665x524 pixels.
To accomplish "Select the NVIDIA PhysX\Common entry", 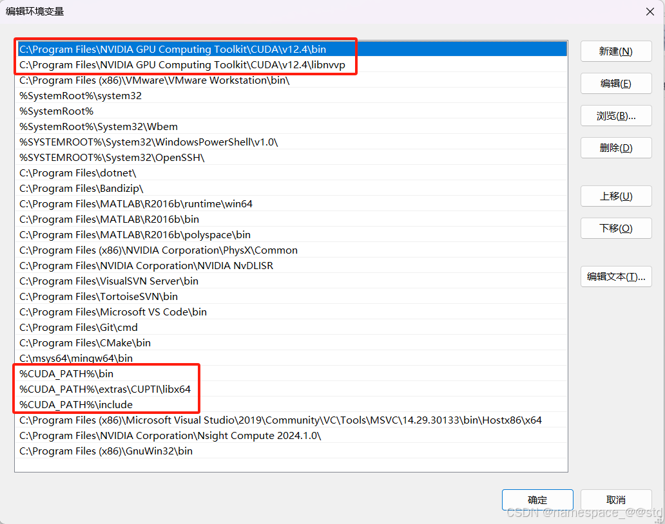I will (x=291, y=250).
